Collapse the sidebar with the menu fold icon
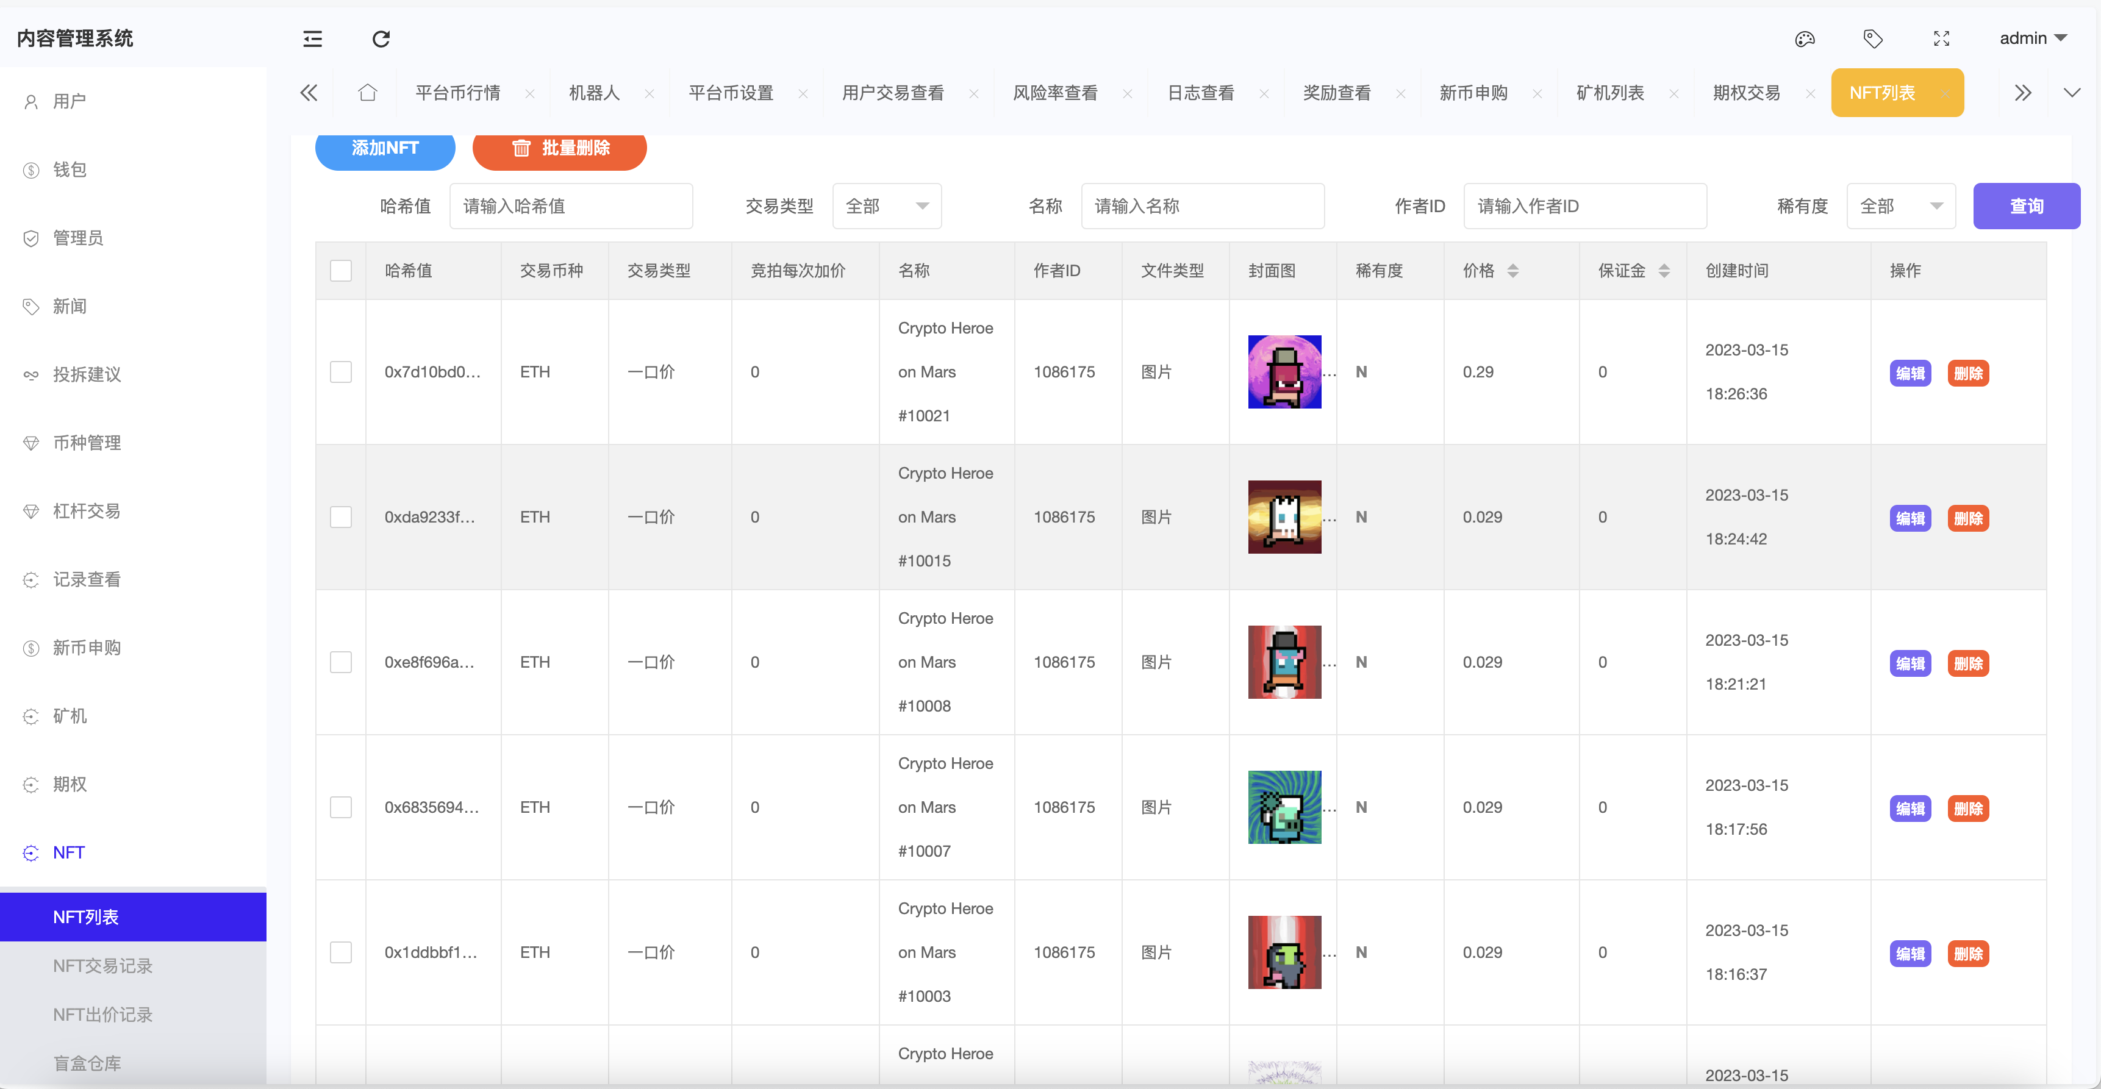 (x=312, y=38)
